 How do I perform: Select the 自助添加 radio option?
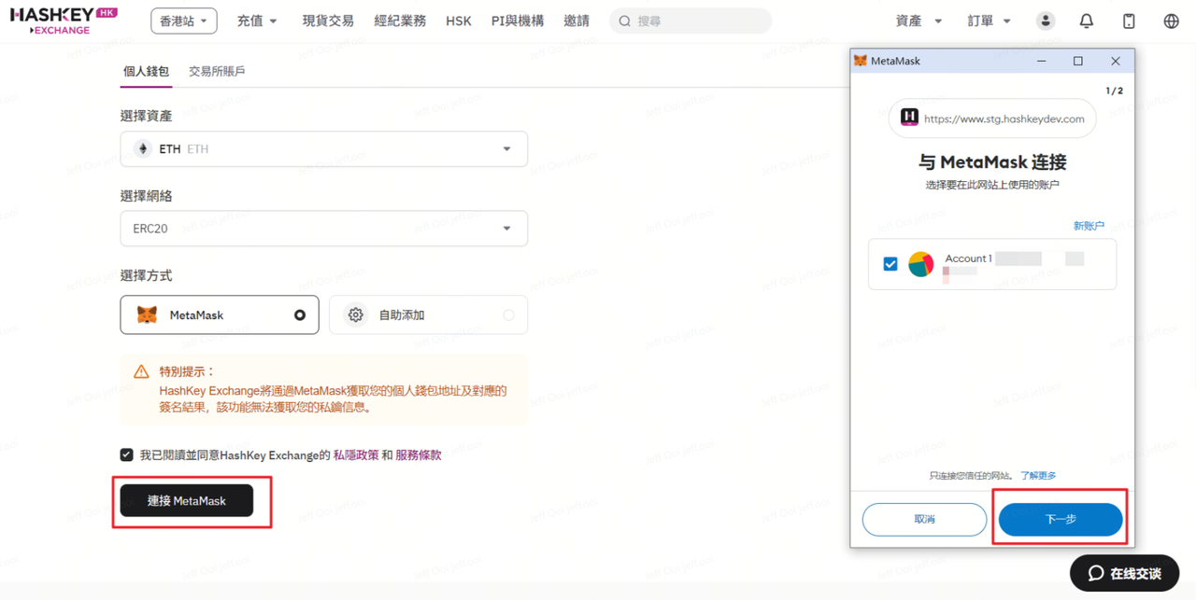pyautogui.click(x=508, y=315)
